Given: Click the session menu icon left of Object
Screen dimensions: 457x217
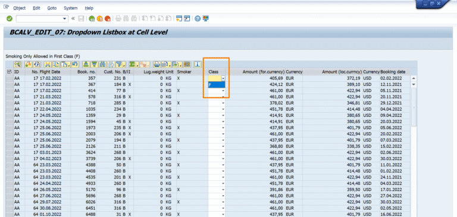Looking at the screenshot, I should tap(6, 8).
